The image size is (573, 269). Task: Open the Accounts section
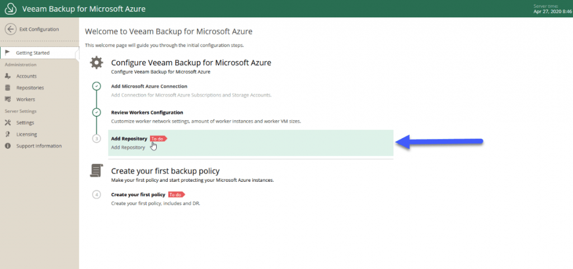coord(26,76)
